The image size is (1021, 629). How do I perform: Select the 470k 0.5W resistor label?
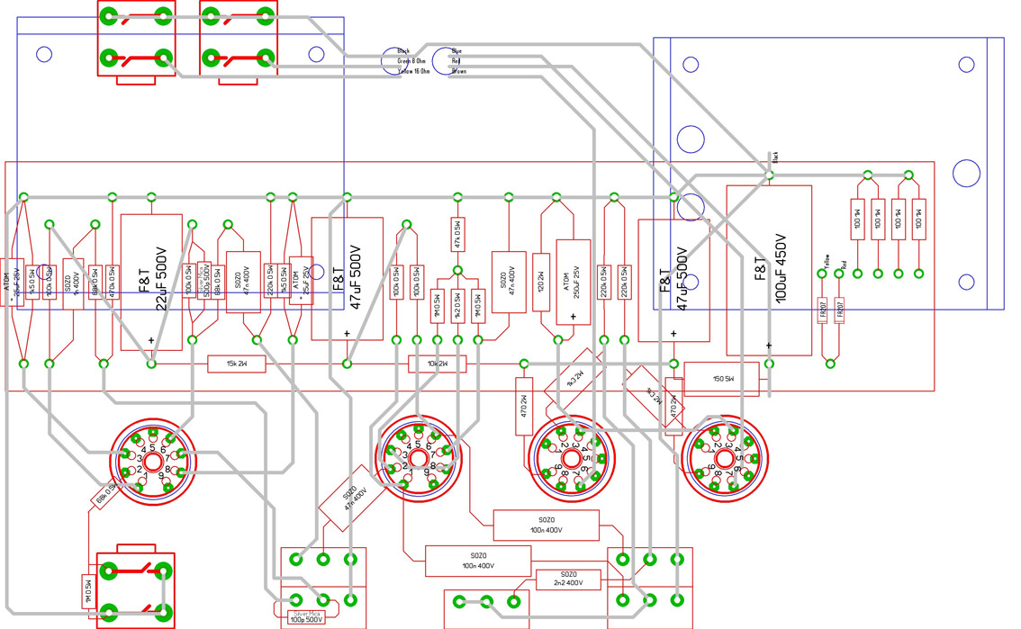click(112, 282)
